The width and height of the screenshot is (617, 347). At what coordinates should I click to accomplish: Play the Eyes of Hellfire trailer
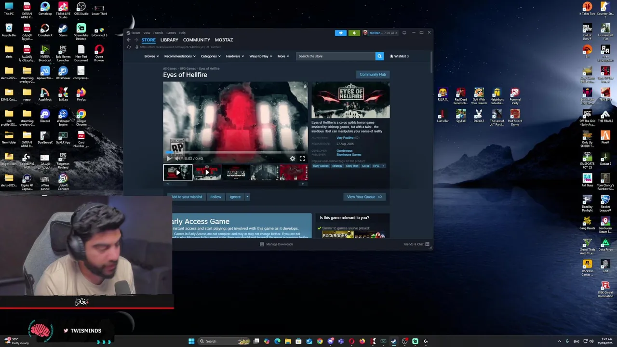tap(169, 159)
